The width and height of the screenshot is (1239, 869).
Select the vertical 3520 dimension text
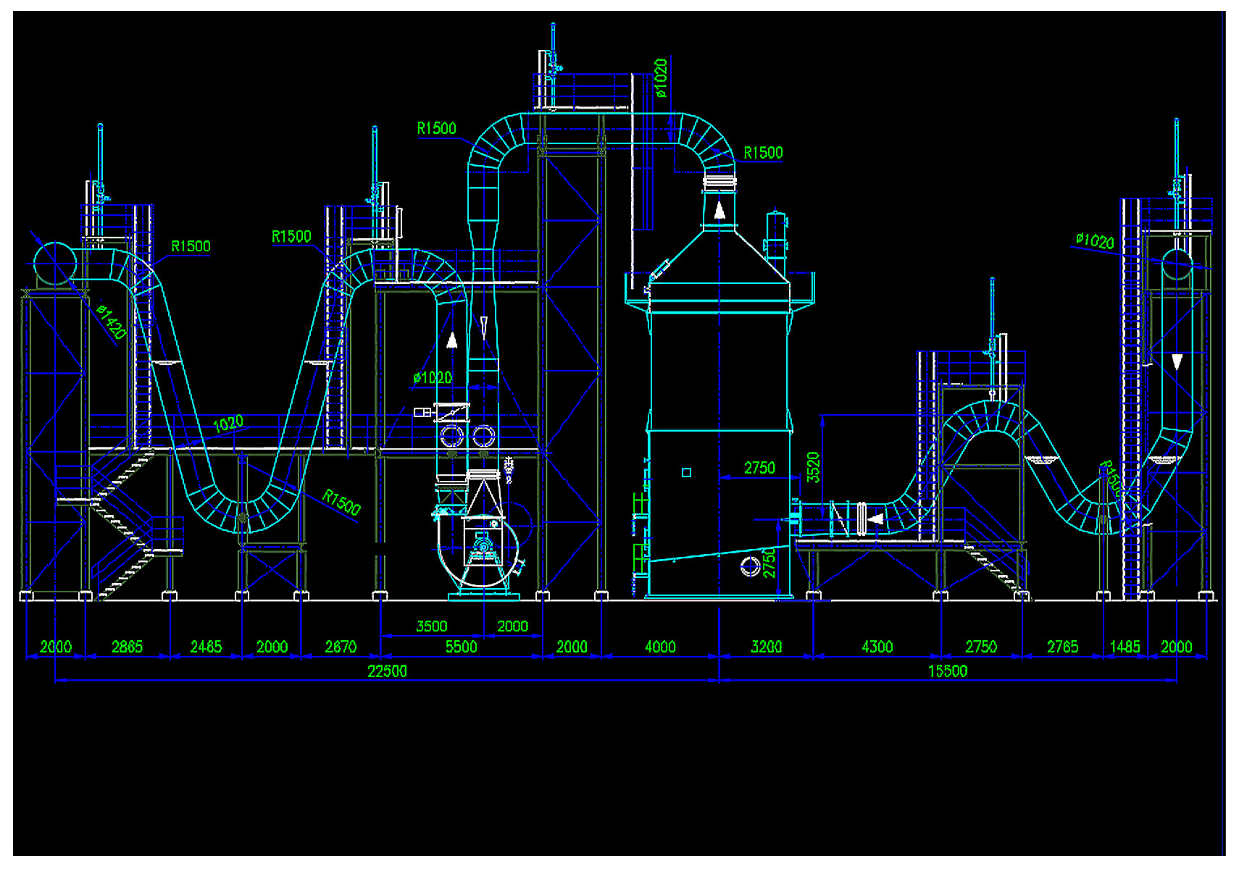813,467
